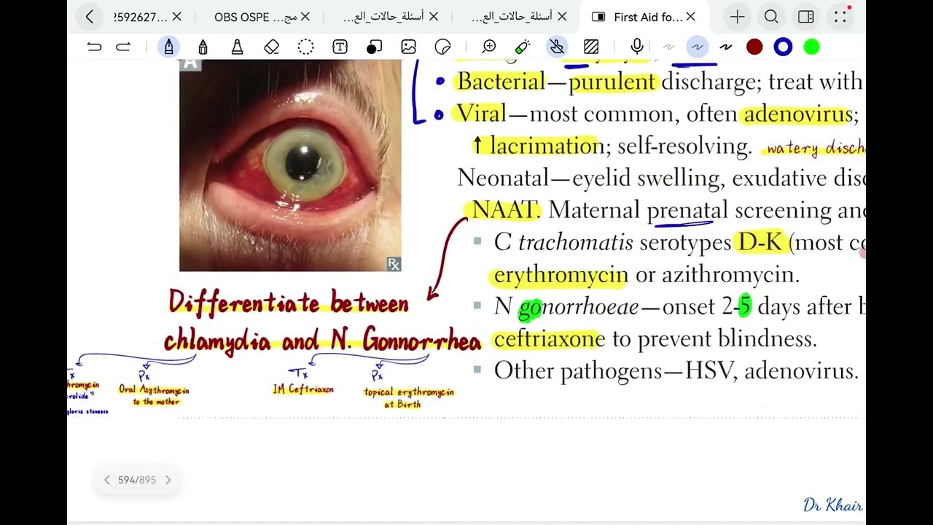This screenshot has width=933, height=525.
Task: Choose the medium stroke width
Action: tap(698, 47)
